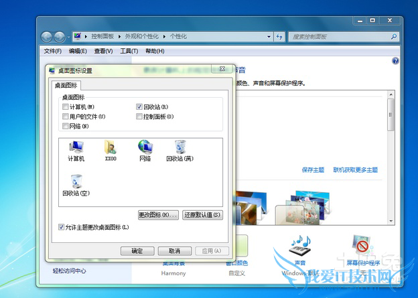Close the 桌面图标设置 dialog
Image resolution: width=418 pixels, height=298 pixels.
(x=222, y=69)
